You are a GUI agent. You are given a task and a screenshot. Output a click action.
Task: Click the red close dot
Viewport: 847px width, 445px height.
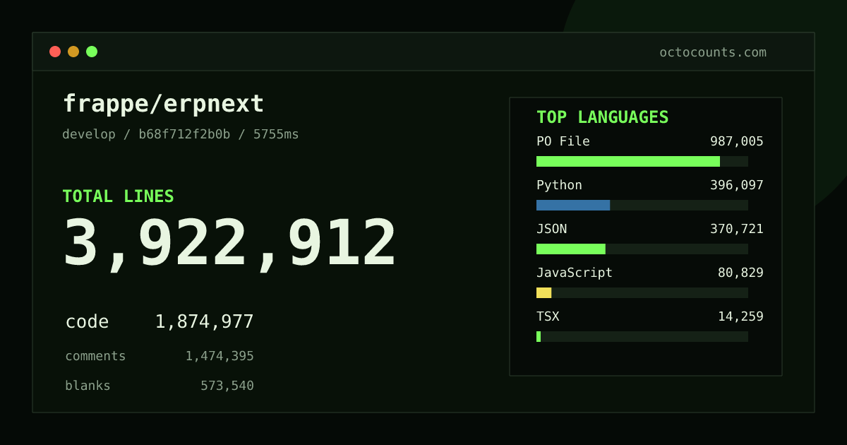click(x=55, y=52)
